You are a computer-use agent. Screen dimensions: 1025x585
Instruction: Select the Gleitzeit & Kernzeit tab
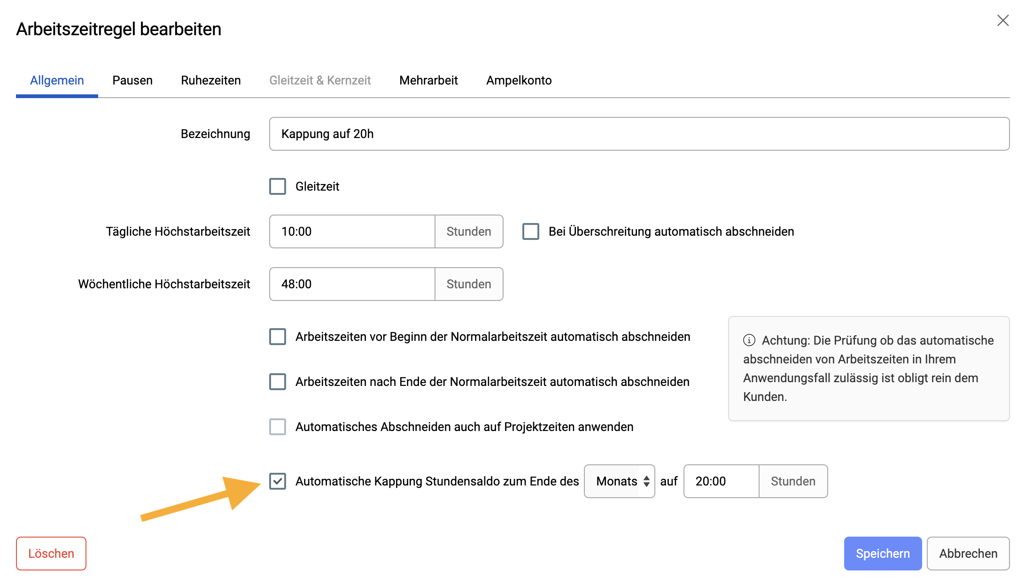pyautogui.click(x=320, y=80)
